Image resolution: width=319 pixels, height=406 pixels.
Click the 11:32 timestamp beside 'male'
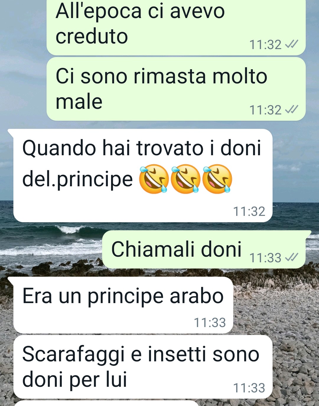(x=265, y=110)
